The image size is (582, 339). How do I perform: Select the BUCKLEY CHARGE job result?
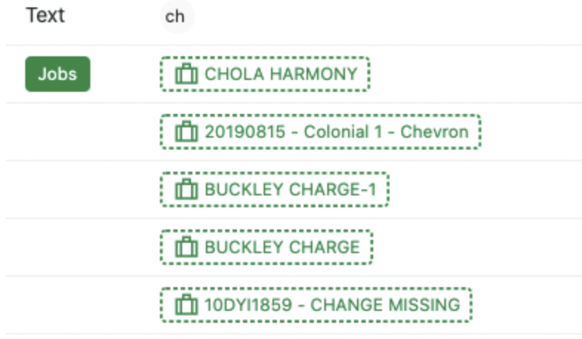click(x=267, y=247)
